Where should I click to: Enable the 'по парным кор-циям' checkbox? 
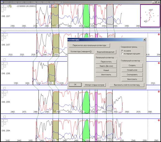coord(122,54)
